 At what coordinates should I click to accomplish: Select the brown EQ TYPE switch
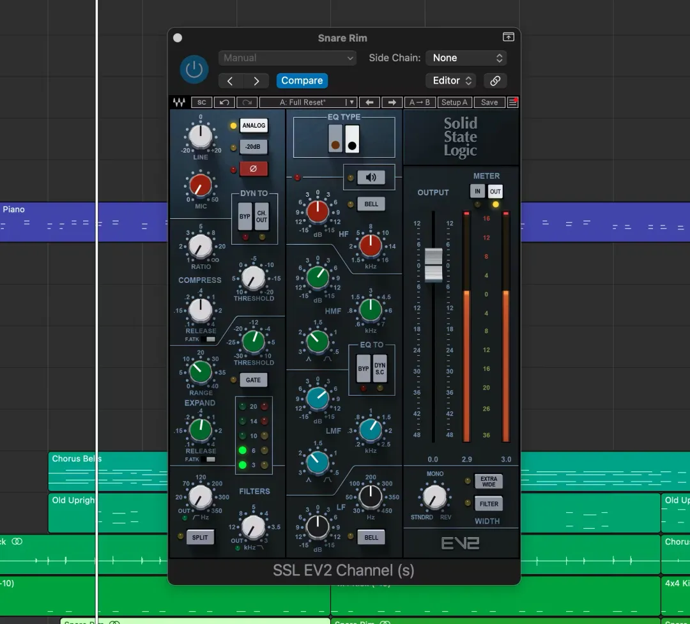[335, 139]
